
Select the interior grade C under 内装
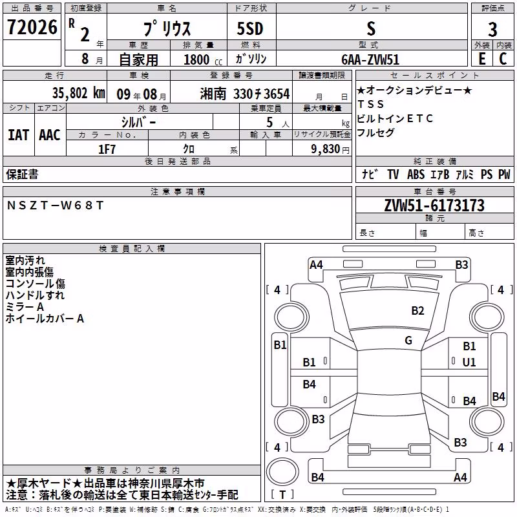tap(503, 59)
